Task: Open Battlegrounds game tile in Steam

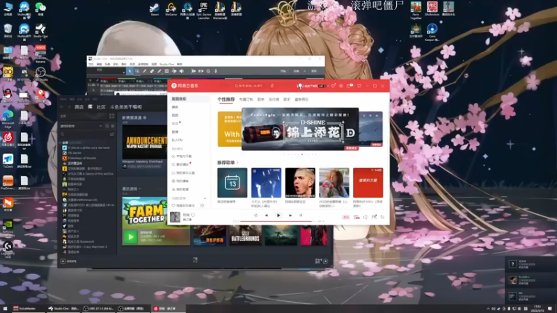Action: [246, 236]
